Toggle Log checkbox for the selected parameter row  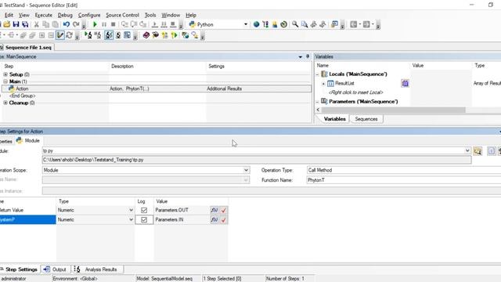pos(144,219)
